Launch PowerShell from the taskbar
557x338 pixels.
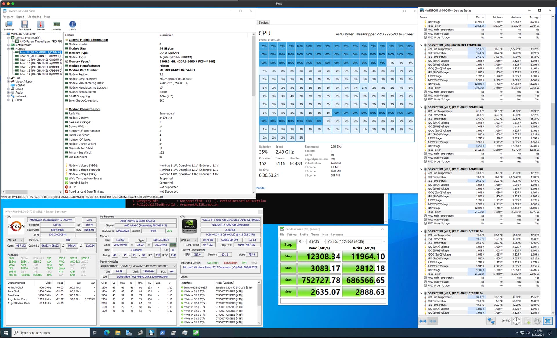point(162,333)
